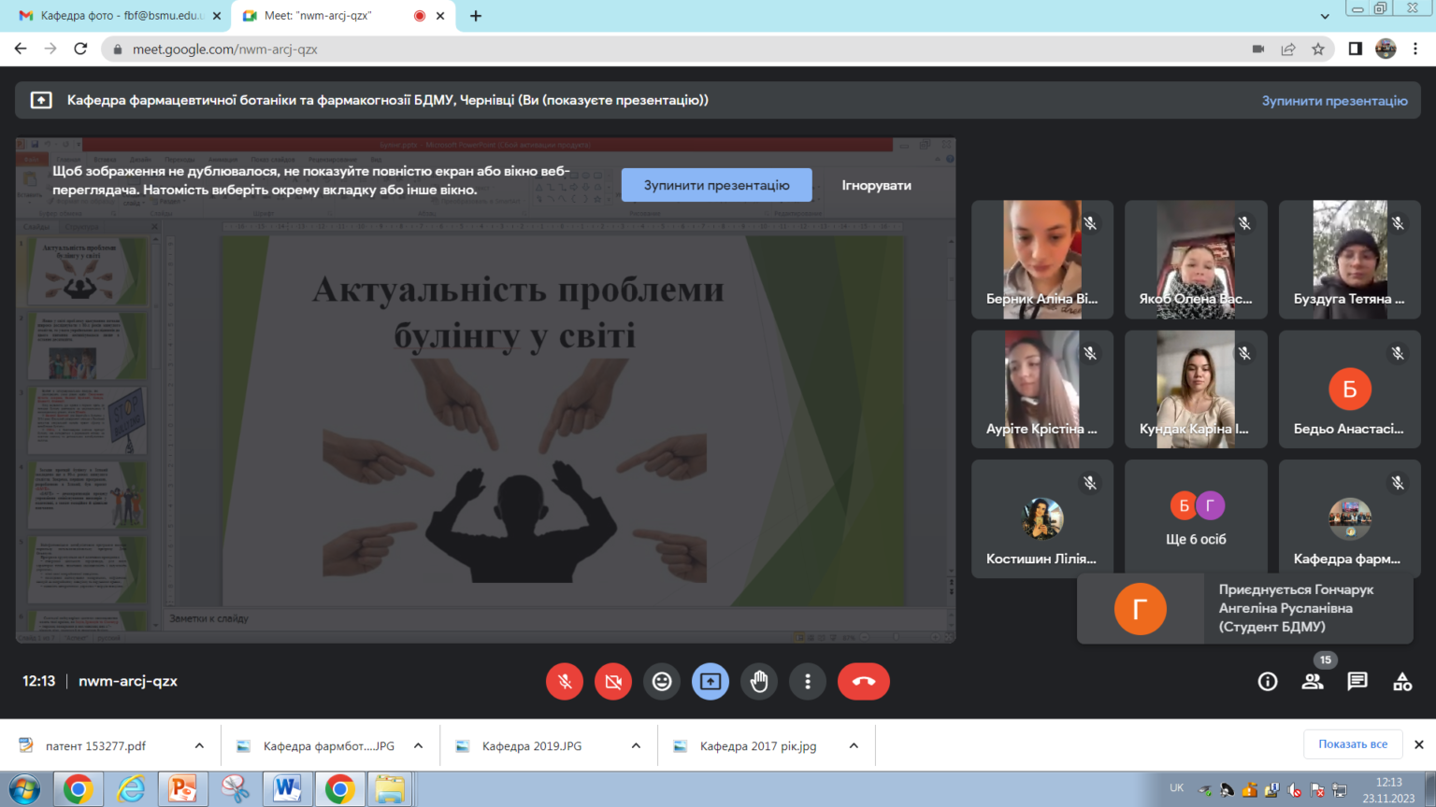Turn on the camera
Viewport: 1436px width, 807px height.
pos(613,682)
